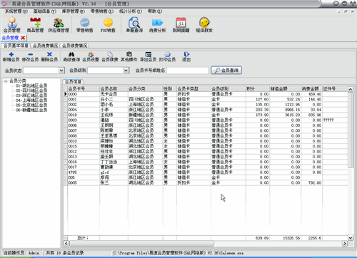Open 会员管理 from the main toolbar
Viewport: 357px width, 258px height.
click(x=12, y=25)
